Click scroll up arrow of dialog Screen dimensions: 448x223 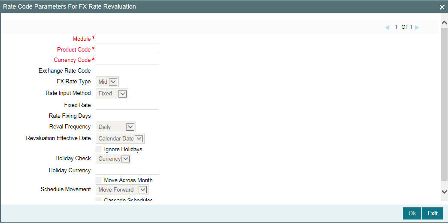444,23
